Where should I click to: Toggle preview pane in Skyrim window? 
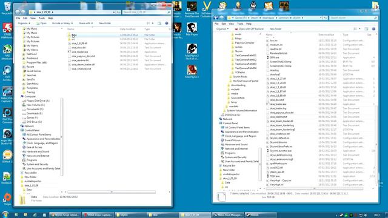coord(366,29)
